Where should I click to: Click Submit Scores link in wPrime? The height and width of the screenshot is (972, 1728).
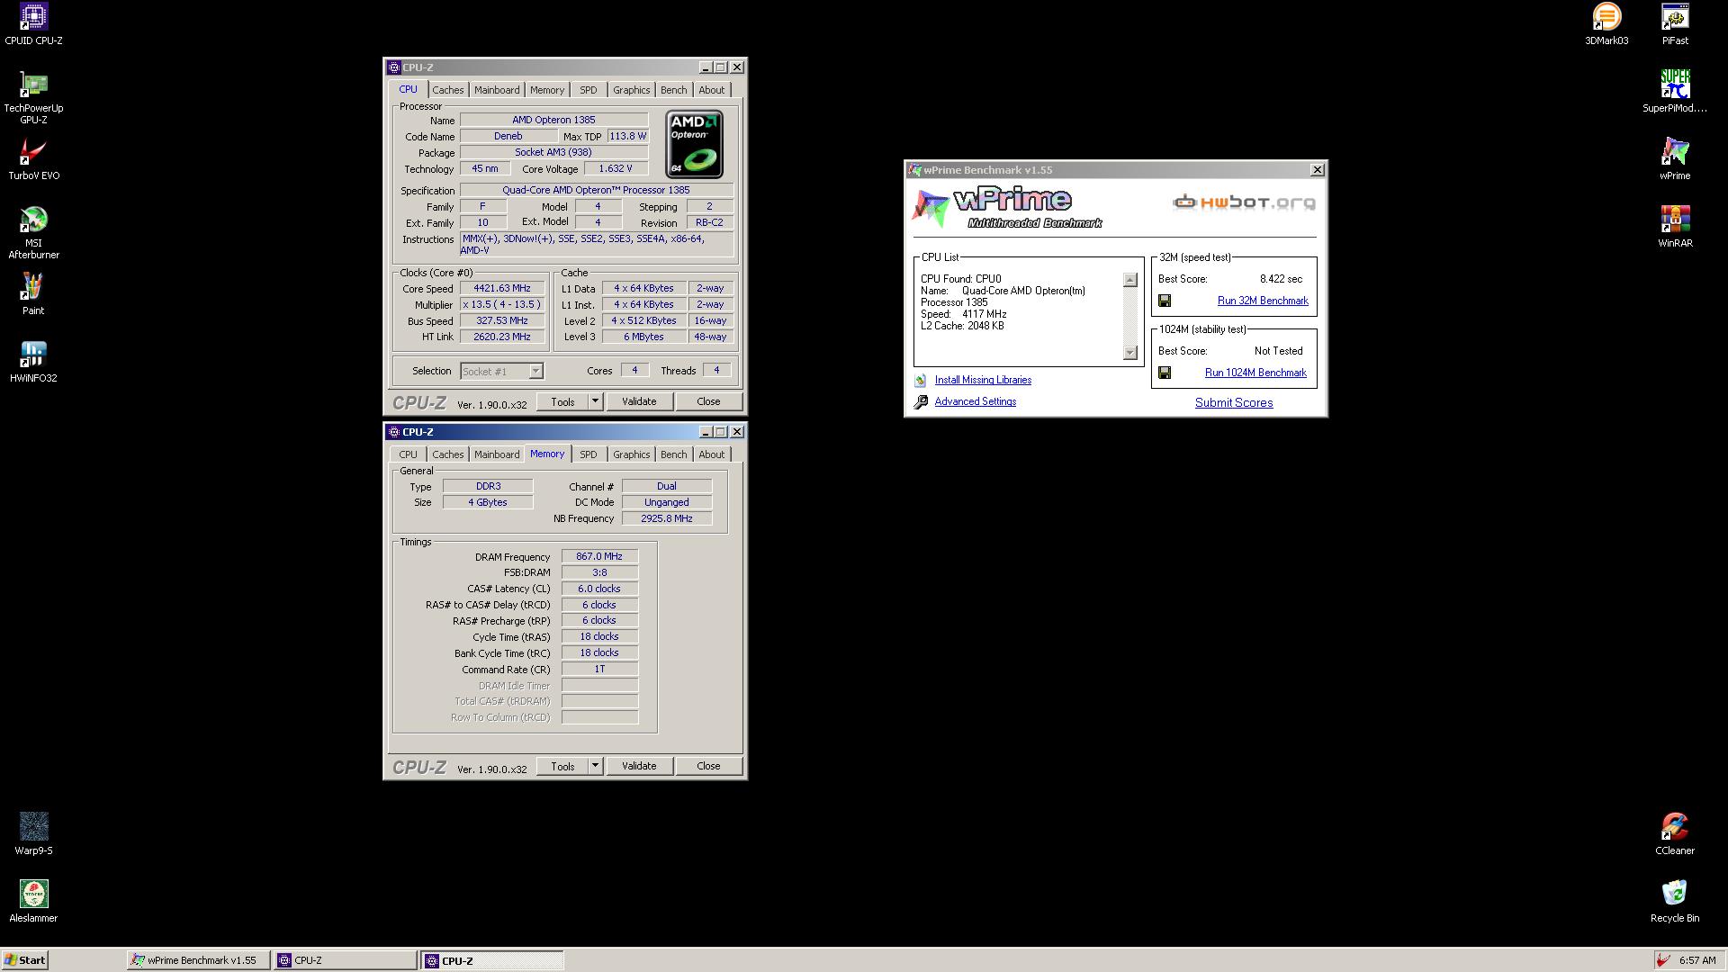[1234, 403]
